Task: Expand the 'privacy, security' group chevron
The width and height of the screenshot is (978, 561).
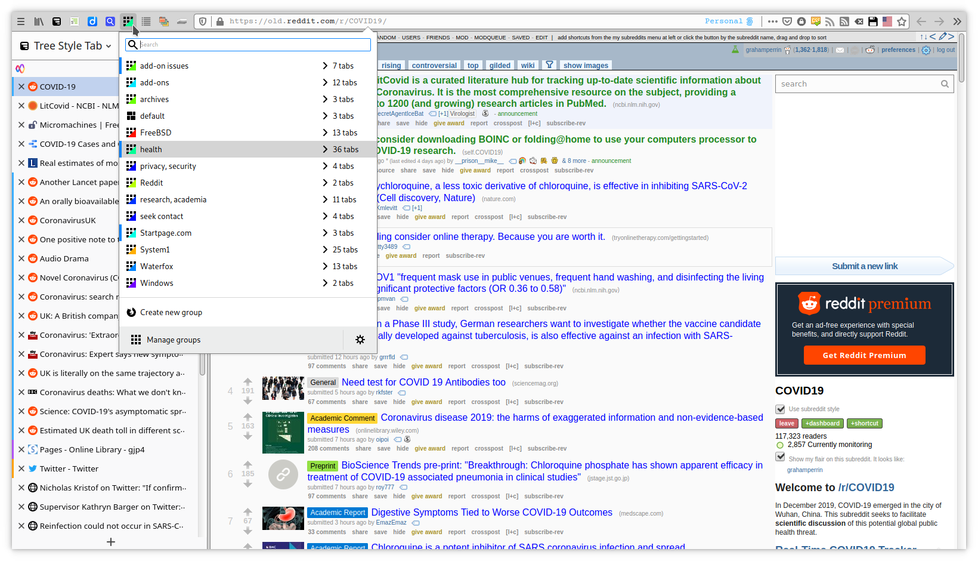Action: [x=326, y=166]
